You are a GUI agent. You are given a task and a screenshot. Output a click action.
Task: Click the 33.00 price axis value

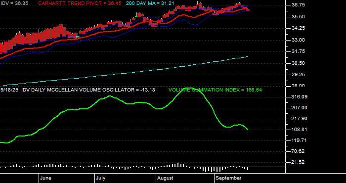coord(299,40)
